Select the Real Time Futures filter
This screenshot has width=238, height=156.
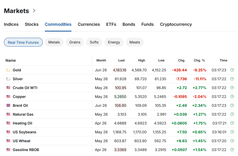tap(23, 42)
